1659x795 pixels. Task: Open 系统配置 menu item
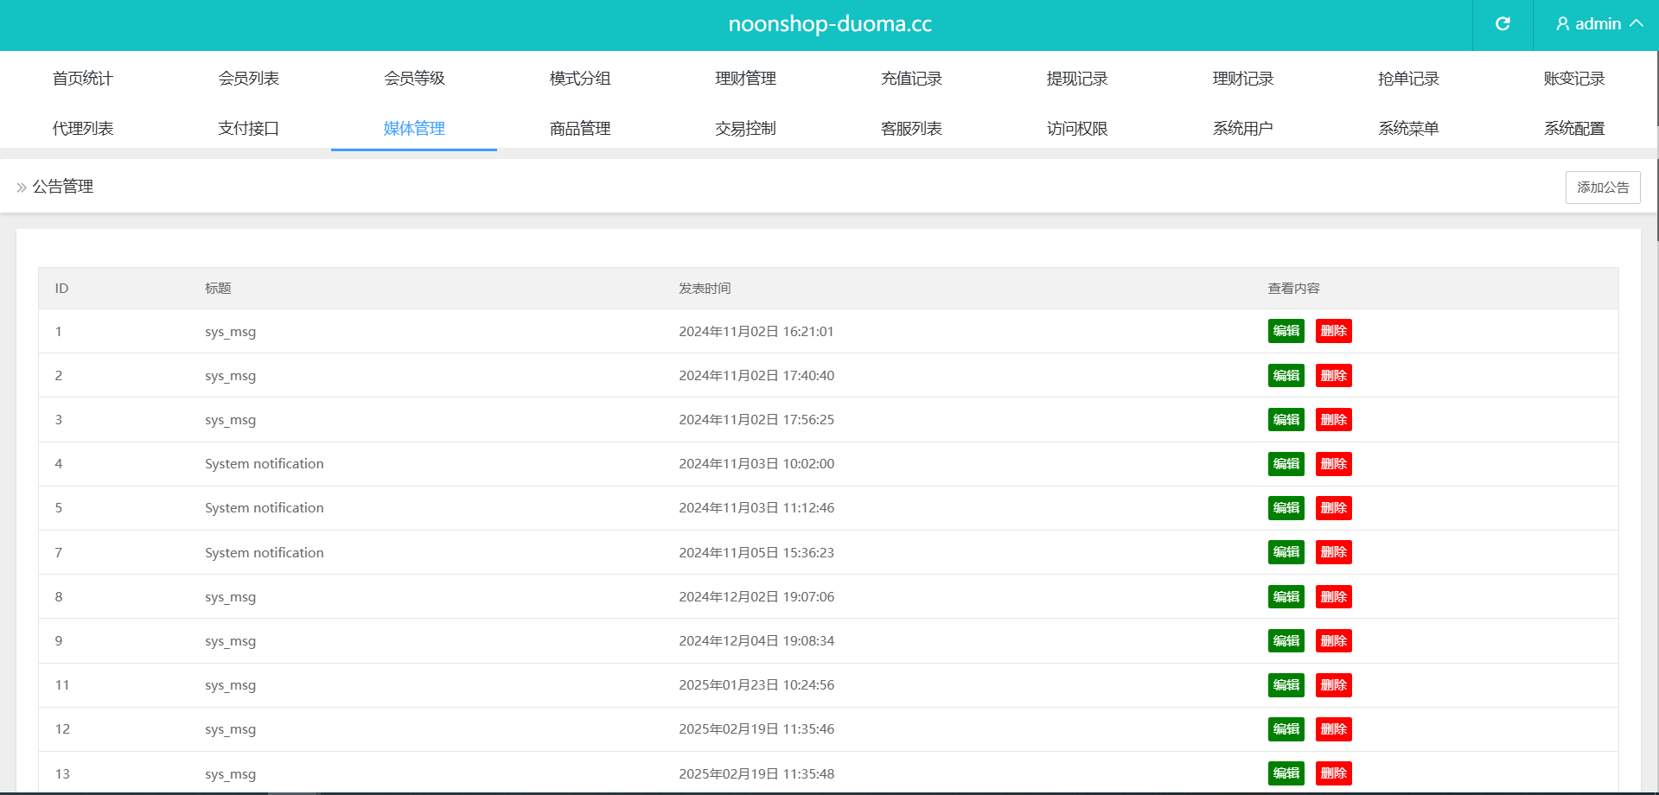coord(1573,129)
